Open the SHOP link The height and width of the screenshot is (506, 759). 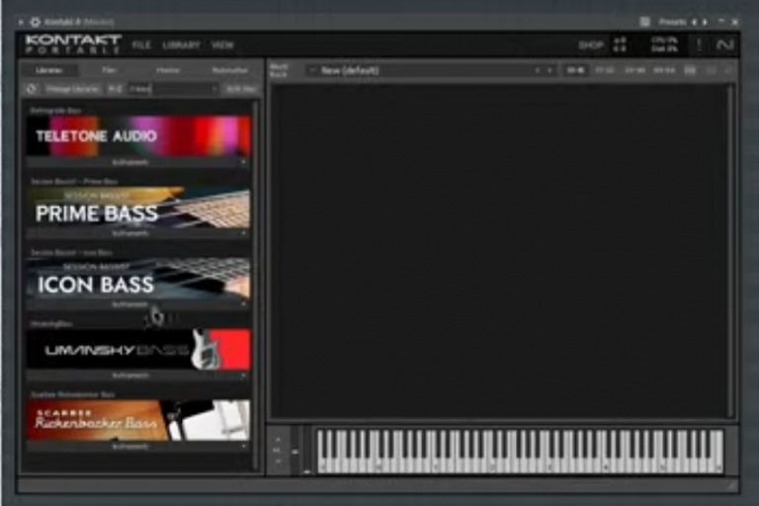click(591, 45)
